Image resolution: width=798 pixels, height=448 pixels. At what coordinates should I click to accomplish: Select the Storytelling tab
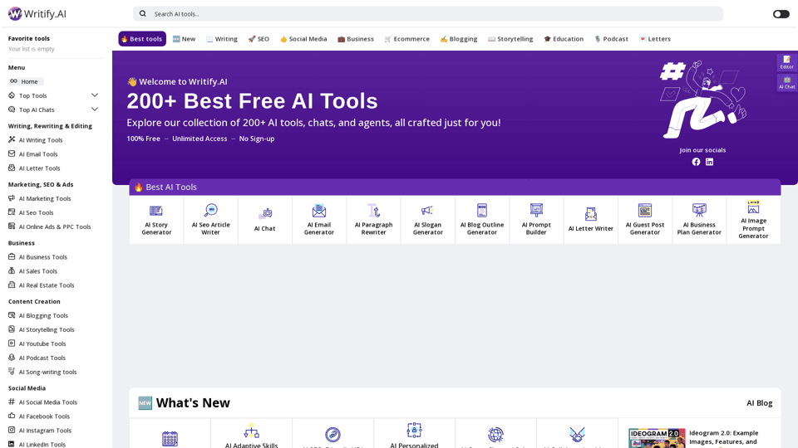tap(510, 39)
